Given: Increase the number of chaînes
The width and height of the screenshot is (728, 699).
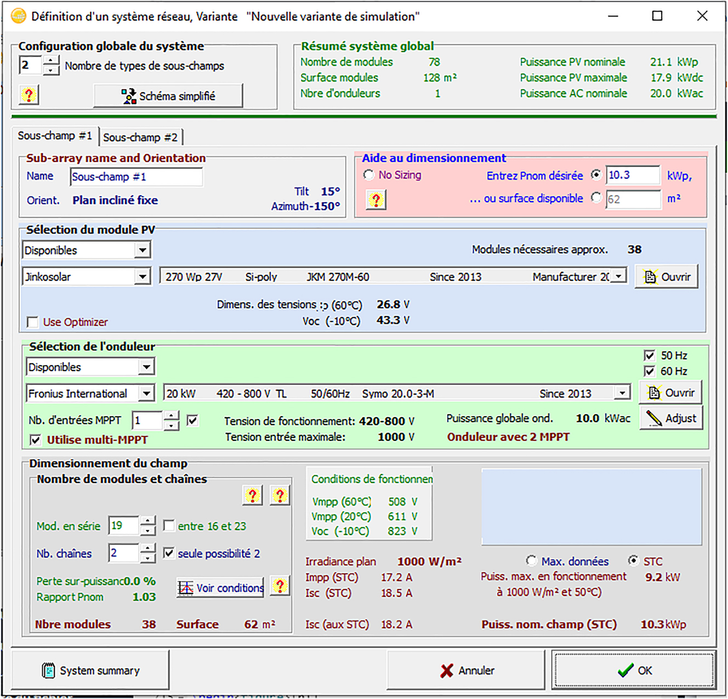Looking at the screenshot, I should 147,548.
